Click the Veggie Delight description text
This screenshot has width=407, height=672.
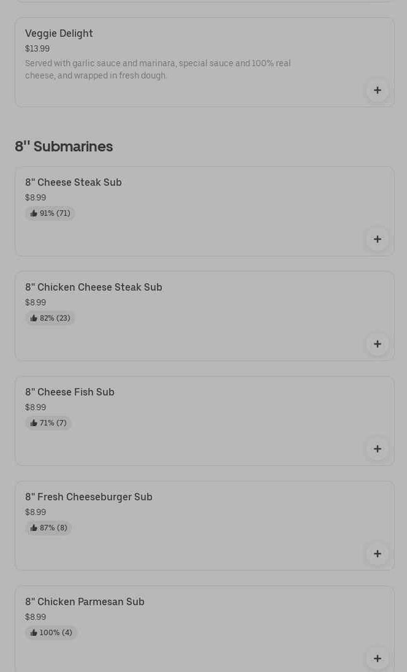158,69
